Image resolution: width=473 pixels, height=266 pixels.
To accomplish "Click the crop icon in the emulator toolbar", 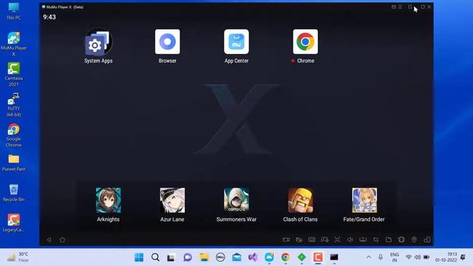I will (375, 239).
